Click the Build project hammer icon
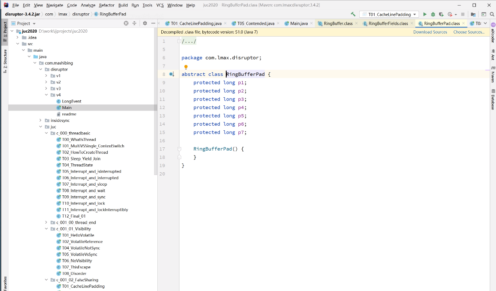 tap(353, 15)
